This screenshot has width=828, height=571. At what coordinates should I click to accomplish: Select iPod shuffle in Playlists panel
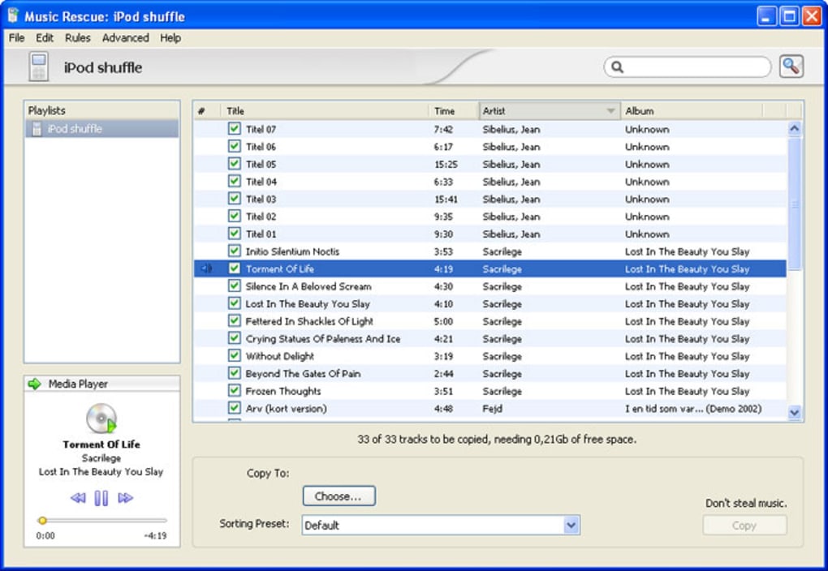[101, 129]
